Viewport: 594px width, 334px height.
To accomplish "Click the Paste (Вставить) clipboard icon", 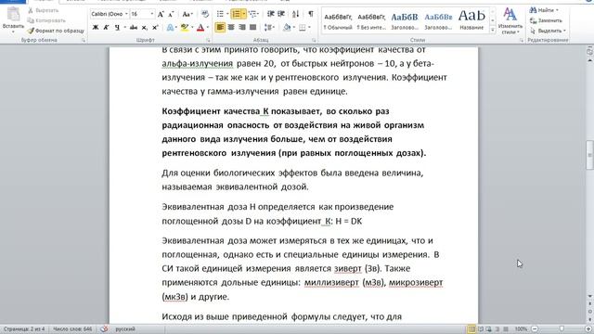I will coord(13,15).
